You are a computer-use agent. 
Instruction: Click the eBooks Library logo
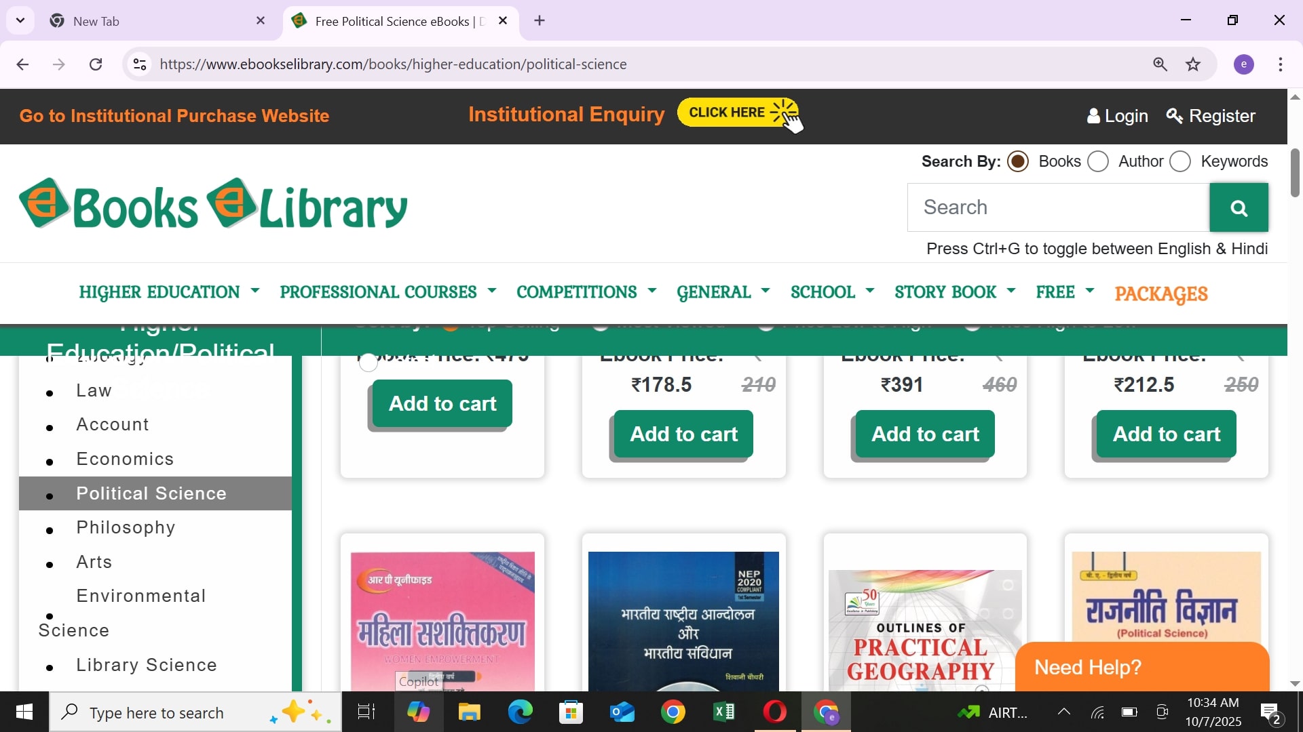tap(213, 204)
